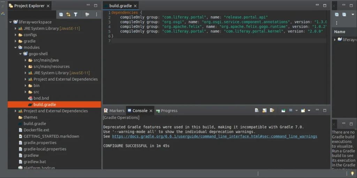Click the focus on active task icon
This screenshot has width=357, height=178.
point(87,14)
